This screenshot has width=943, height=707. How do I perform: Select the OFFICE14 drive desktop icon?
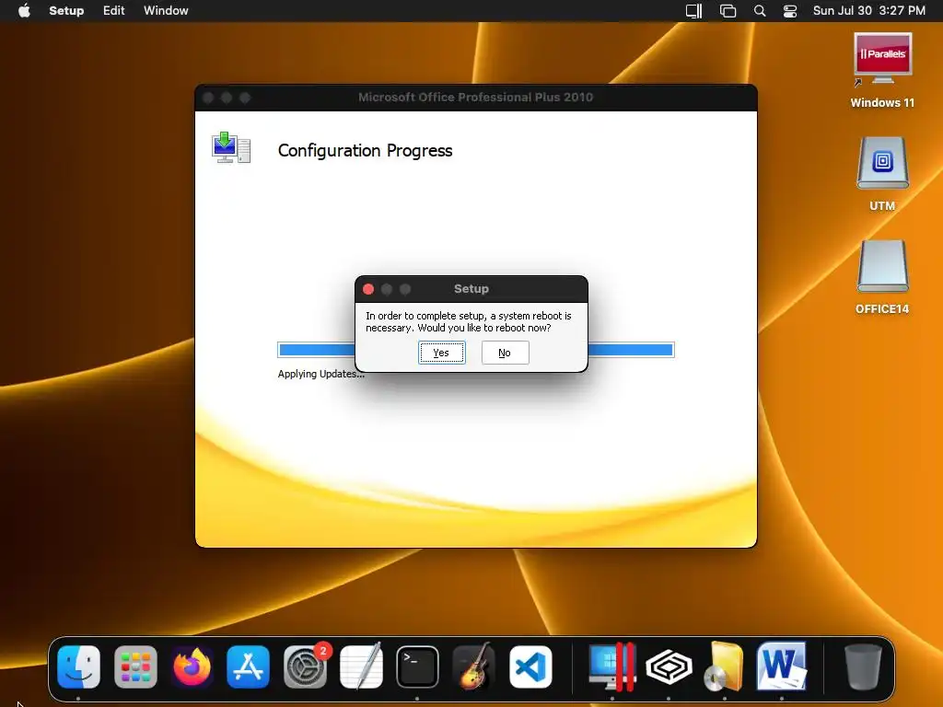pyautogui.click(x=882, y=277)
